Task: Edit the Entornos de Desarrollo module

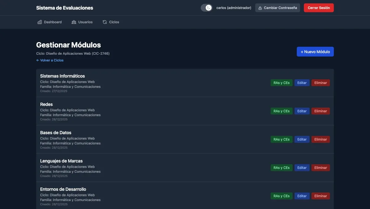Action: coord(302,196)
